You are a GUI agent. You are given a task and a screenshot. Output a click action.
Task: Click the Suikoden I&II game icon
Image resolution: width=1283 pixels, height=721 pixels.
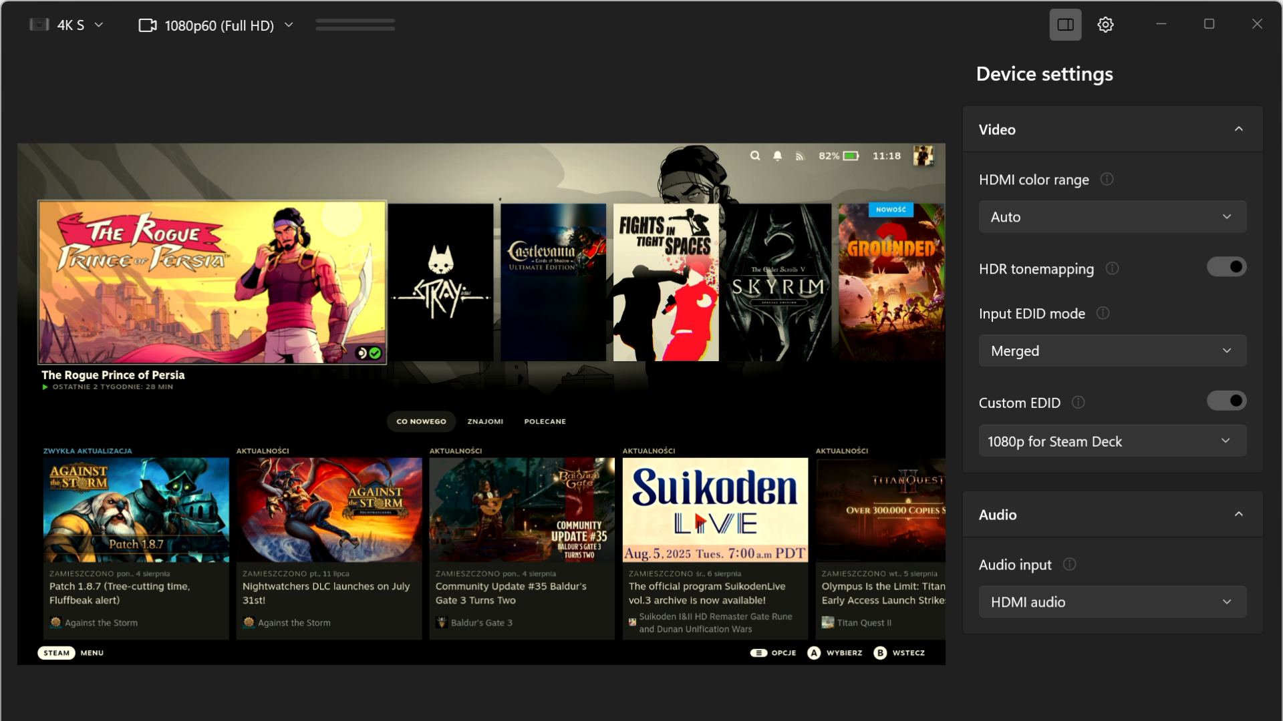coord(632,622)
